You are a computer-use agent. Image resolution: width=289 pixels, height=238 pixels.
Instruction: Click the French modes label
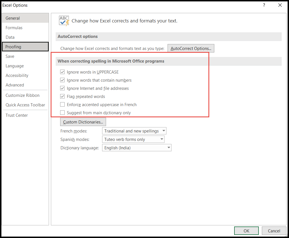[x=74, y=131]
